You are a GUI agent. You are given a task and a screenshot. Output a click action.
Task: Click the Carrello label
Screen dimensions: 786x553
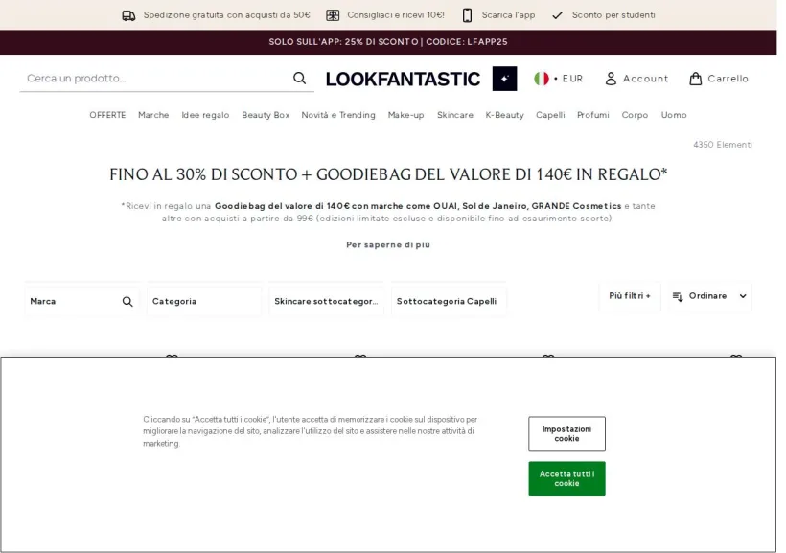(x=728, y=79)
